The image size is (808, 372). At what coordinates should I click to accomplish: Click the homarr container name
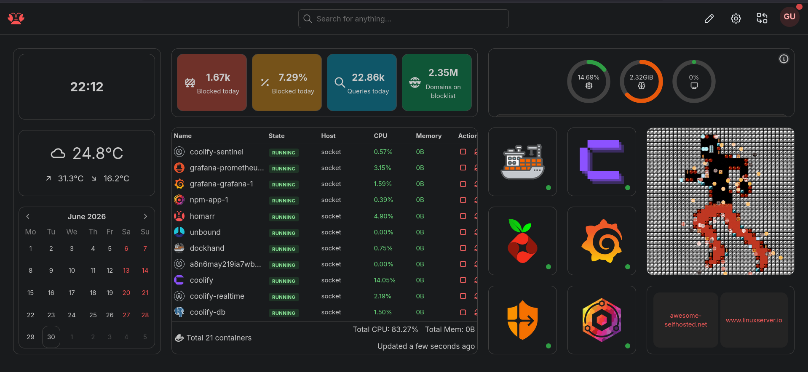pos(202,216)
